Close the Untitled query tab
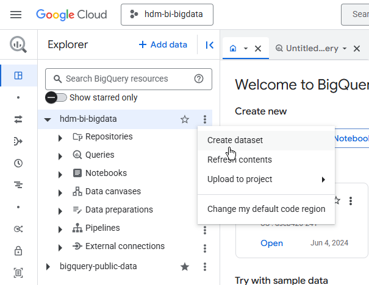 point(357,49)
